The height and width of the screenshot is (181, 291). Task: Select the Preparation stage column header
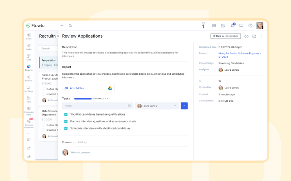click(x=49, y=63)
